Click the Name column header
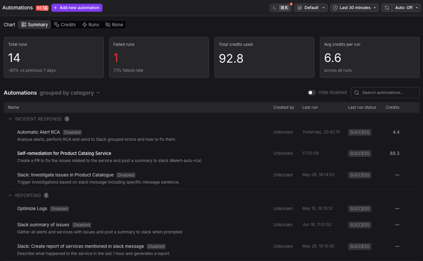 click(x=13, y=107)
